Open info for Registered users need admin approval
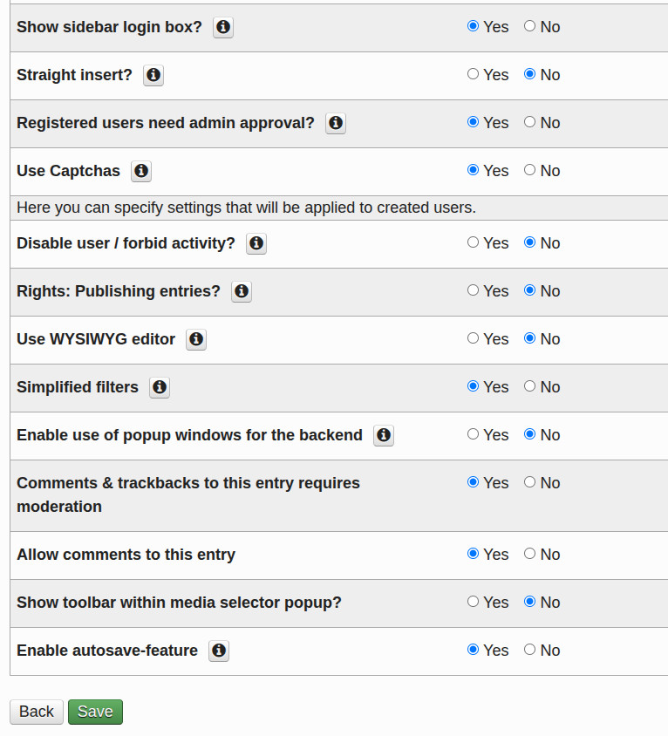This screenshot has width=668, height=736. coord(336,123)
